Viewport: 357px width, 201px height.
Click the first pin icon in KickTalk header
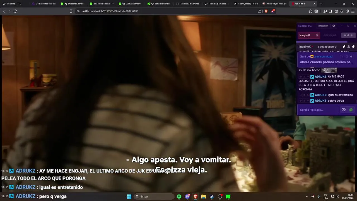click(344, 47)
